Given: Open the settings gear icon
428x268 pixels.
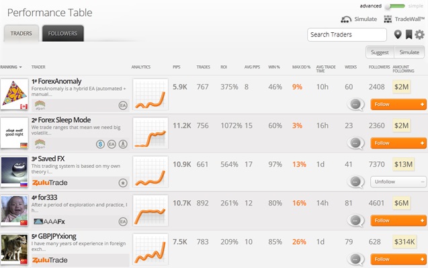Looking at the screenshot, I should 419,35.
